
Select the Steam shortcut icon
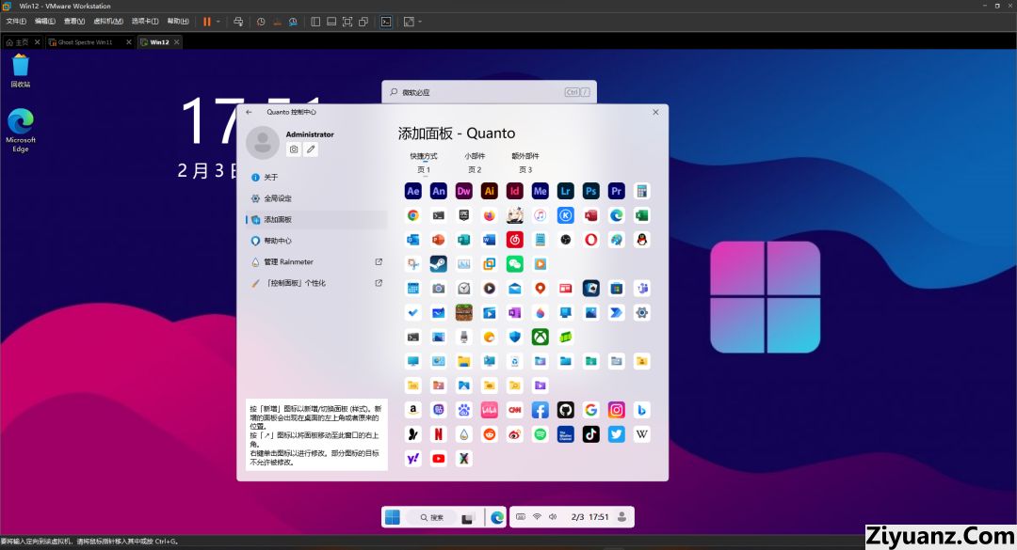click(x=438, y=264)
